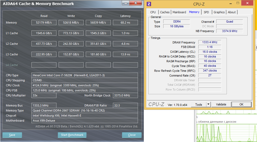Click the Close button in AIDA64
Screen dimensions: 257x142
pyautogui.click(x=132, y=135)
